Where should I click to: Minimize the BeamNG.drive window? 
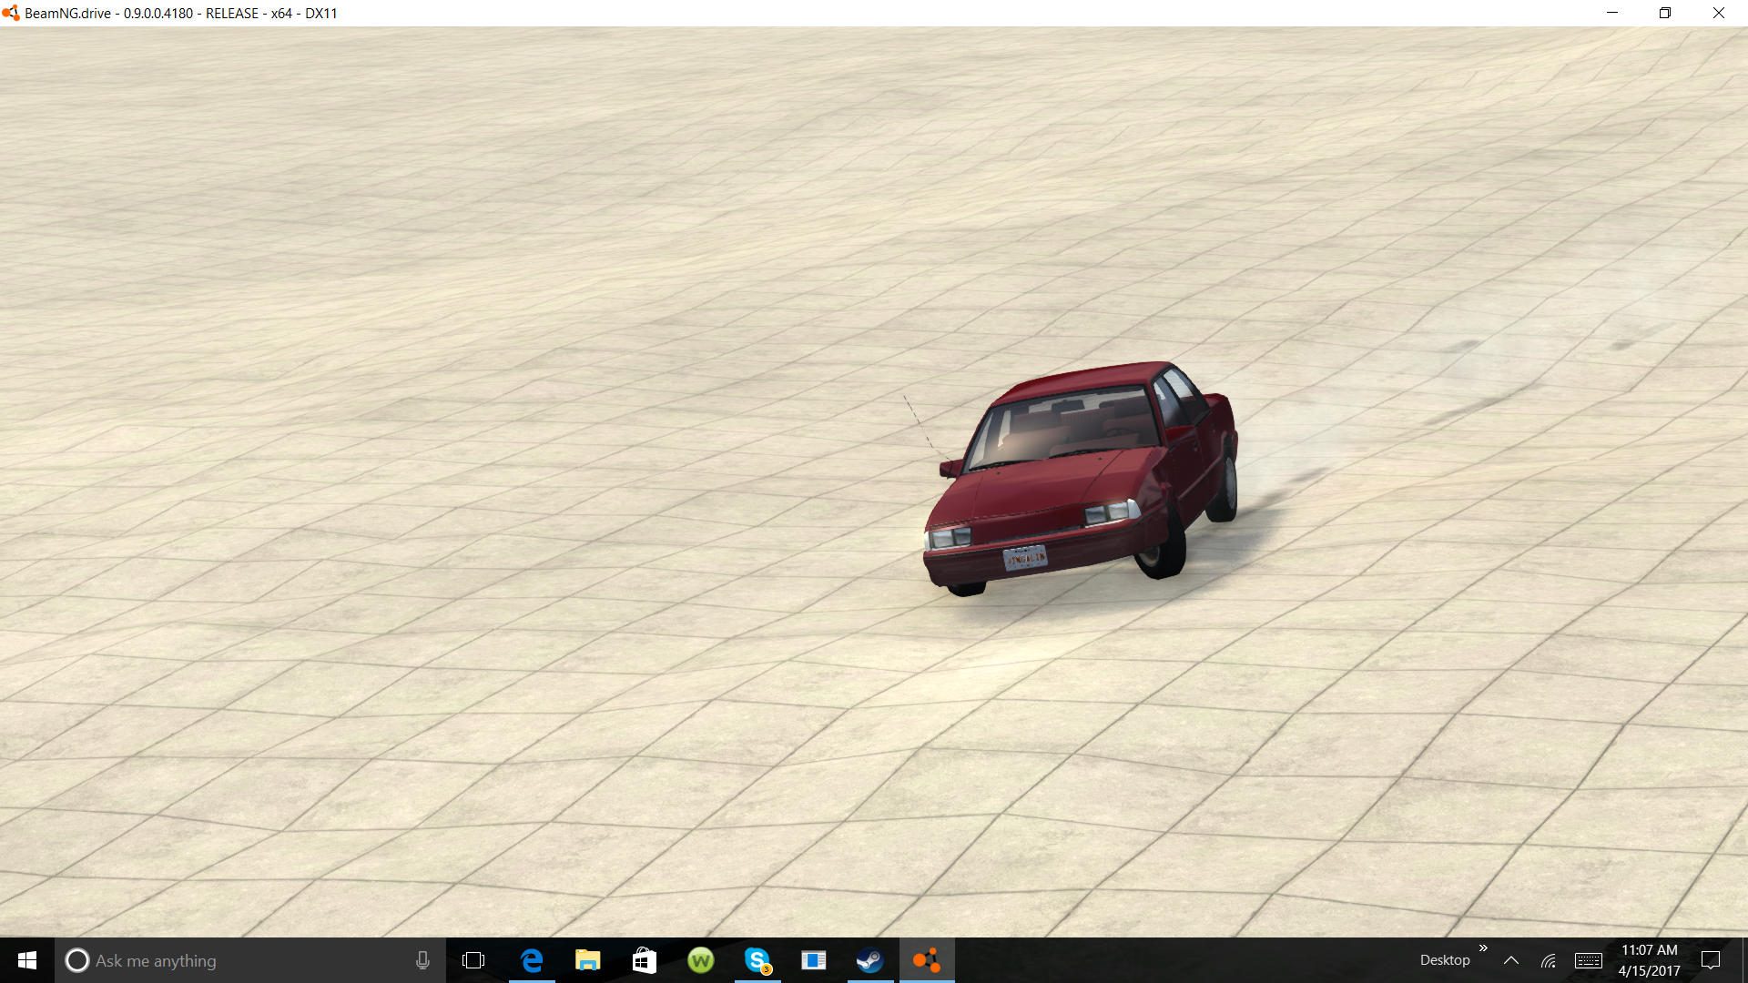pyautogui.click(x=1612, y=13)
